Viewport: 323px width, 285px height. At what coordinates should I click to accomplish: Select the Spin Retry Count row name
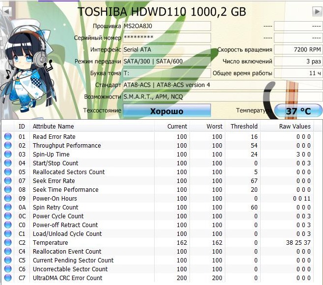(x=55, y=207)
